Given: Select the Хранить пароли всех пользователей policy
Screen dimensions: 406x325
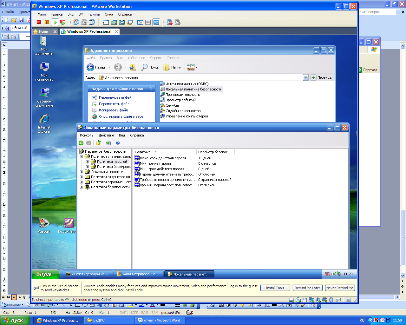Looking at the screenshot, I should point(167,185).
